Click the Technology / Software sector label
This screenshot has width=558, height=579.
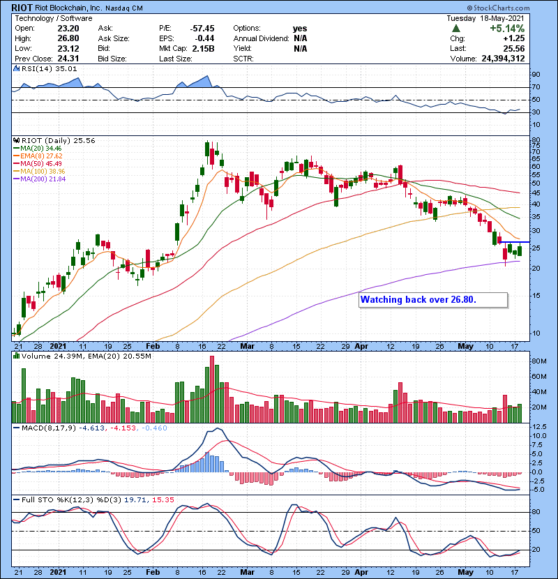[54, 18]
